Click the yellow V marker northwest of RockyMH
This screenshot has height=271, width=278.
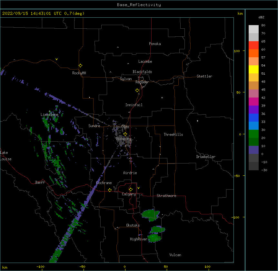(x=56, y=59)
